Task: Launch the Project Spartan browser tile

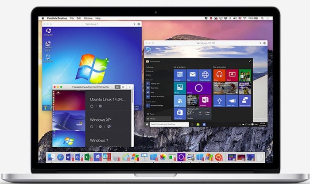Action: 205,74
